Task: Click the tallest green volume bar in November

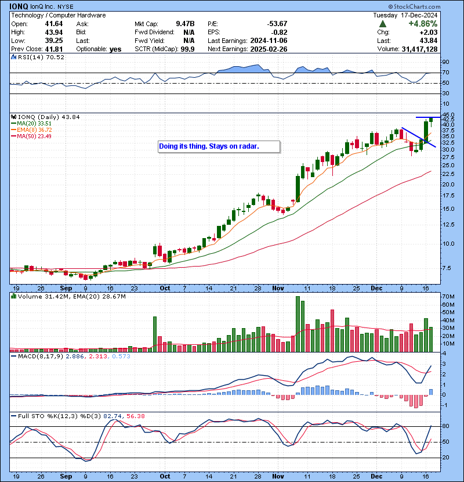Action: point(298,324)
